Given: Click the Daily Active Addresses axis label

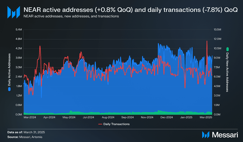Looking at the screenshot, I should point(9,70).
